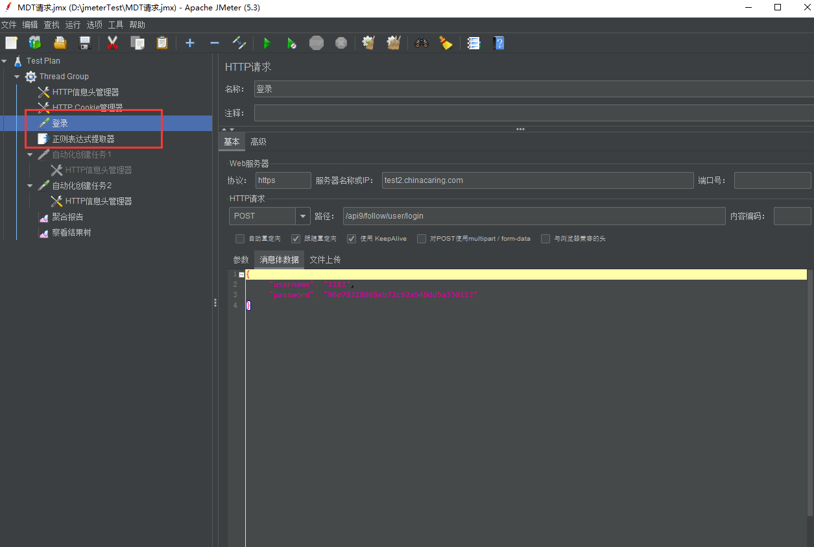Collapse the Test Plan tree node
The width and height of the screenshot is (814, 547).
[x=5, y=61]
